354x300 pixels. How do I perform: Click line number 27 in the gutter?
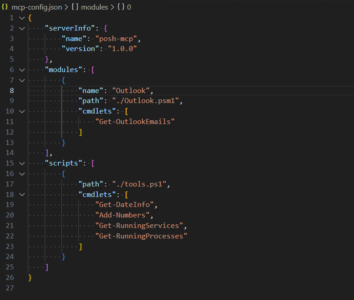click(10, 288)
